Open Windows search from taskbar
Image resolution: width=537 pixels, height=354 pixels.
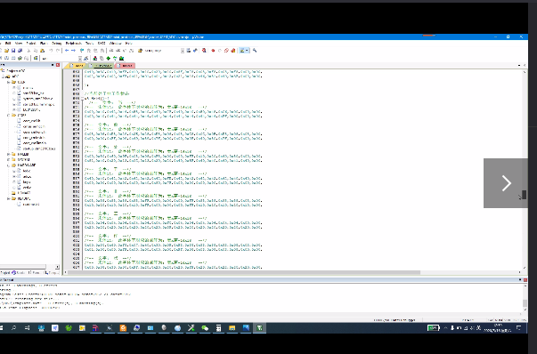click(13, 328)
